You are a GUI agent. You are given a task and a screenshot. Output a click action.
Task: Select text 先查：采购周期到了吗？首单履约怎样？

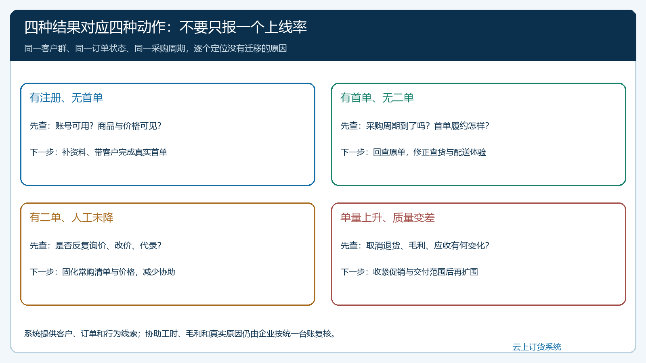coord(415,126)
